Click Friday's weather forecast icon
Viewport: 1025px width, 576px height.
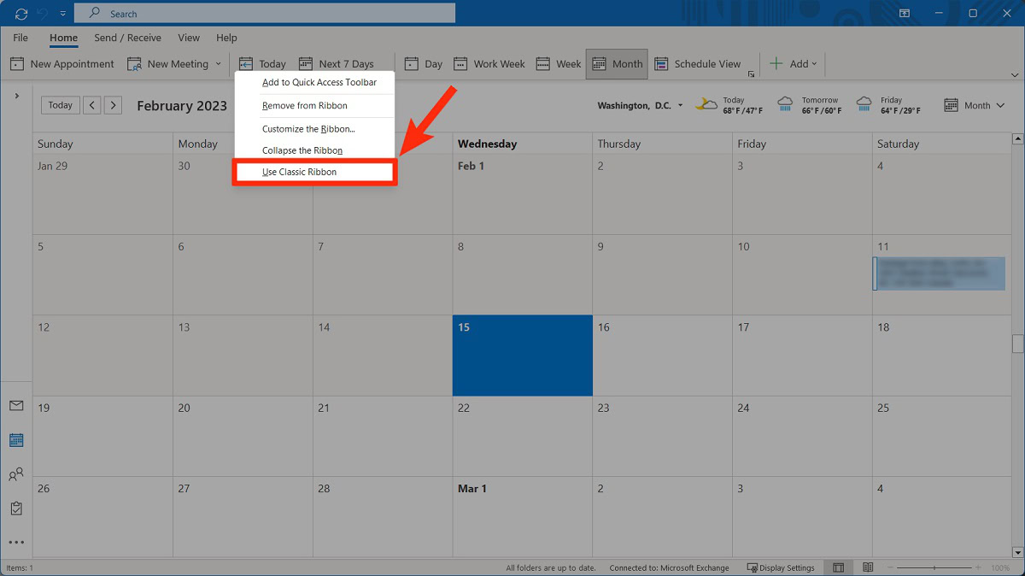(x=864, y=105)
